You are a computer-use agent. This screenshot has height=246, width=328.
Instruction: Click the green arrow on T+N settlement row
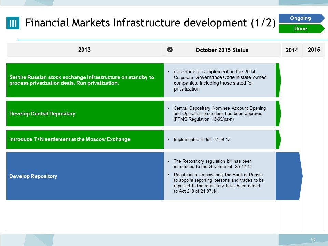point(278,139)
